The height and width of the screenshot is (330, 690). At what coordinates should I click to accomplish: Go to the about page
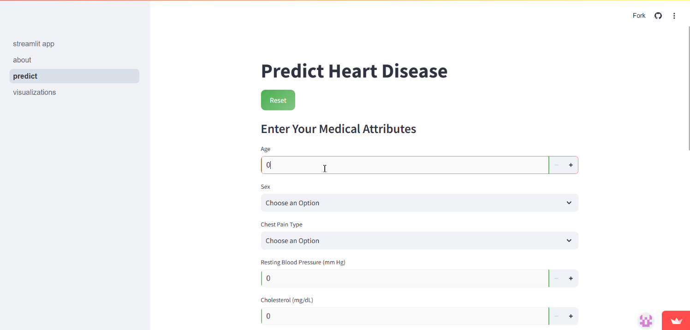point(22,60)
